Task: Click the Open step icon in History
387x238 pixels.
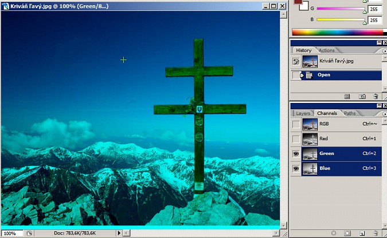Action: 309,75
